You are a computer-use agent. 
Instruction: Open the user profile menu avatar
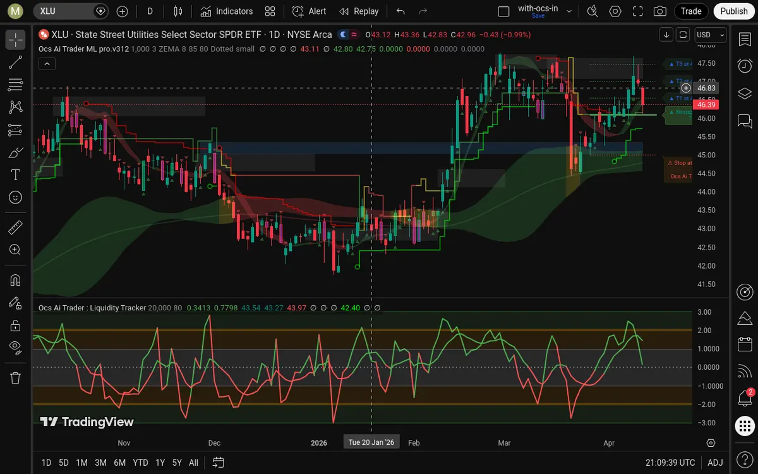(16, 11)
